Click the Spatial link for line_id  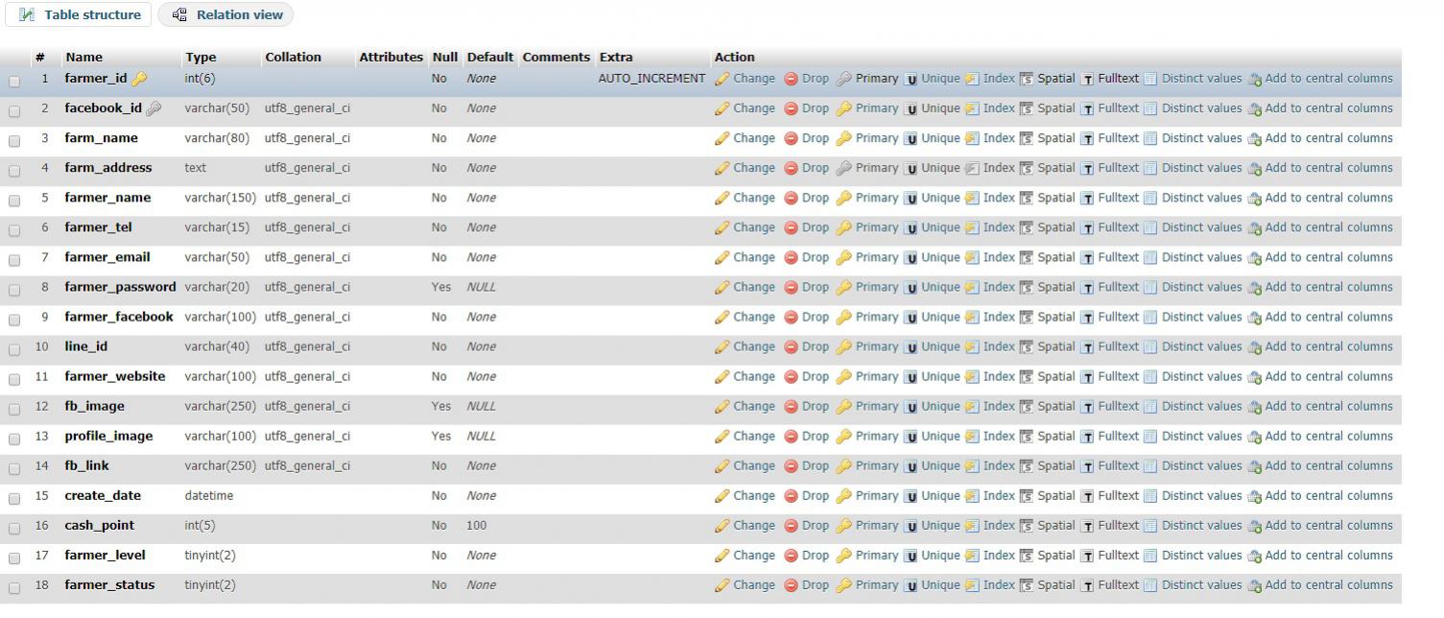coord(1055,346)
